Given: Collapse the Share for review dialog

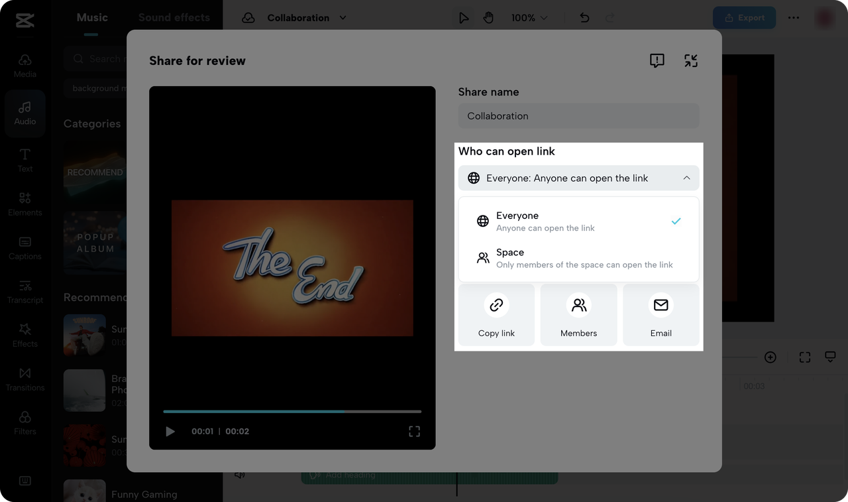Looking at the screenshot, I should pos(691,61).
